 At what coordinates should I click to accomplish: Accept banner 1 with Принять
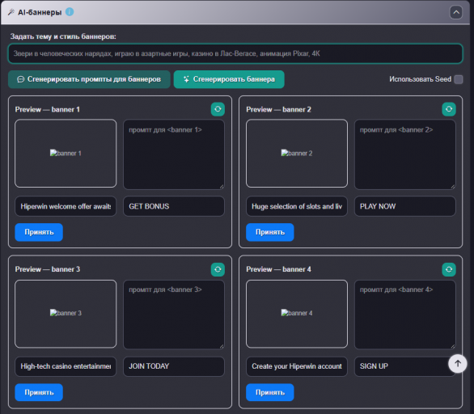39,232
